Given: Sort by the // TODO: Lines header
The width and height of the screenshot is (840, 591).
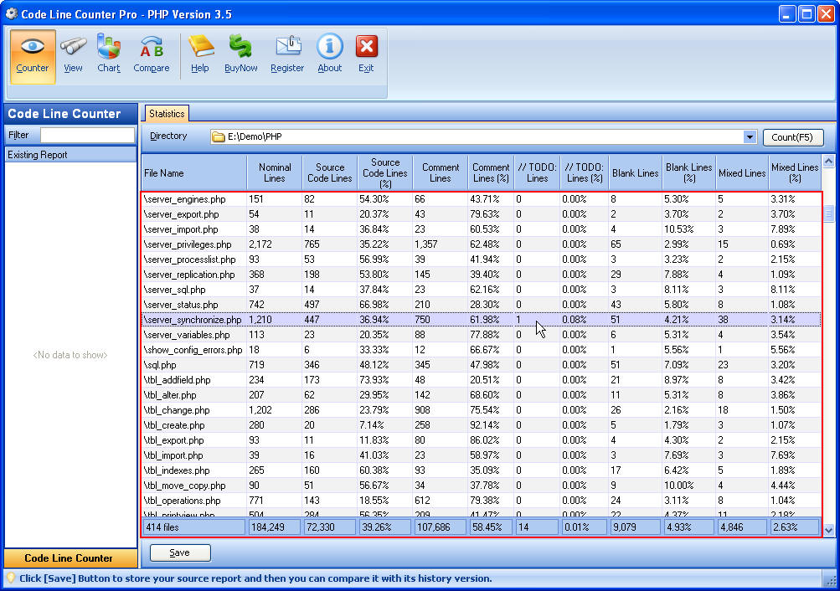Looking at the screenshot, I should (537, 173).
